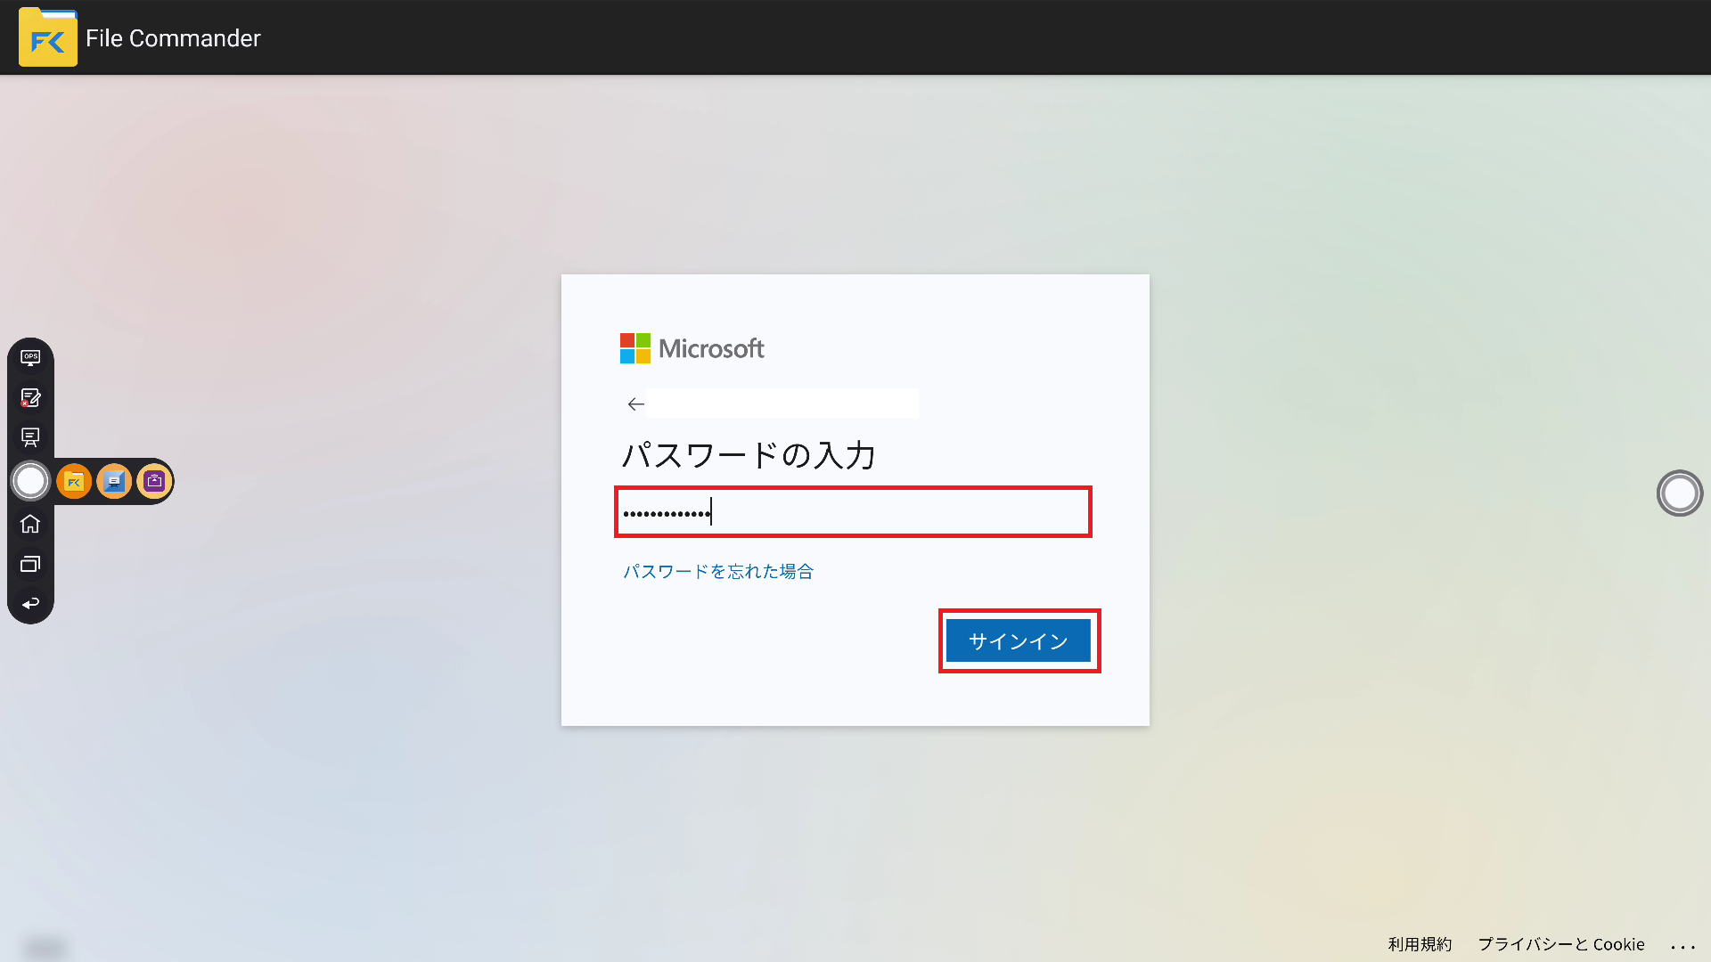
Task: Click the パスワードの入力 heading
Action: click(x=749, y=455)
